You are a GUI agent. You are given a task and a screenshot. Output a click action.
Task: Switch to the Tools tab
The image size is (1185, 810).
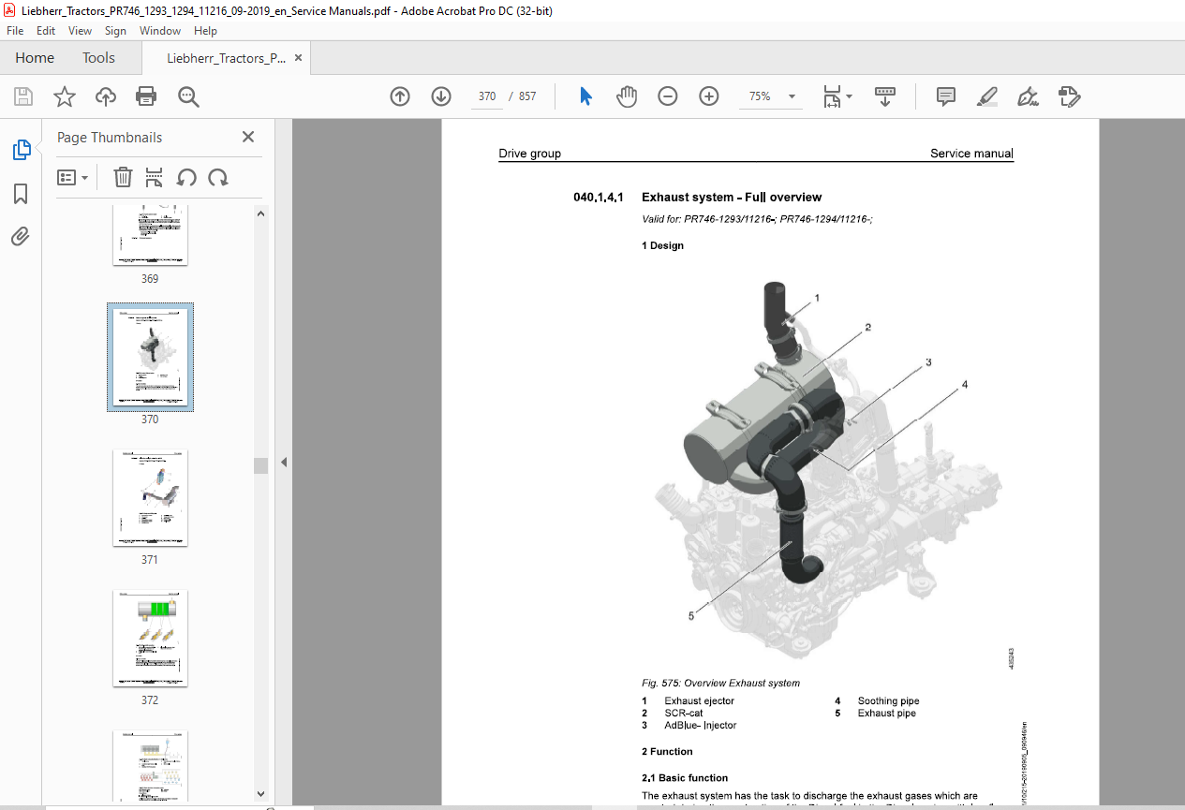98,58
